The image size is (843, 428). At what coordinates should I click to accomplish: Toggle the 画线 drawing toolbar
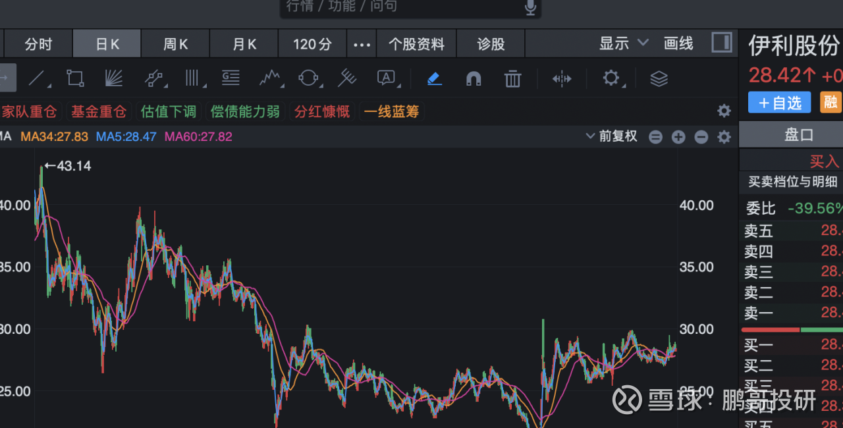click(678, 44)
